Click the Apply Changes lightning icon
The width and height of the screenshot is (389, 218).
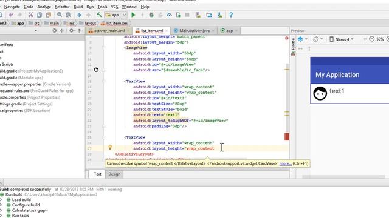(x=142, y=15)
